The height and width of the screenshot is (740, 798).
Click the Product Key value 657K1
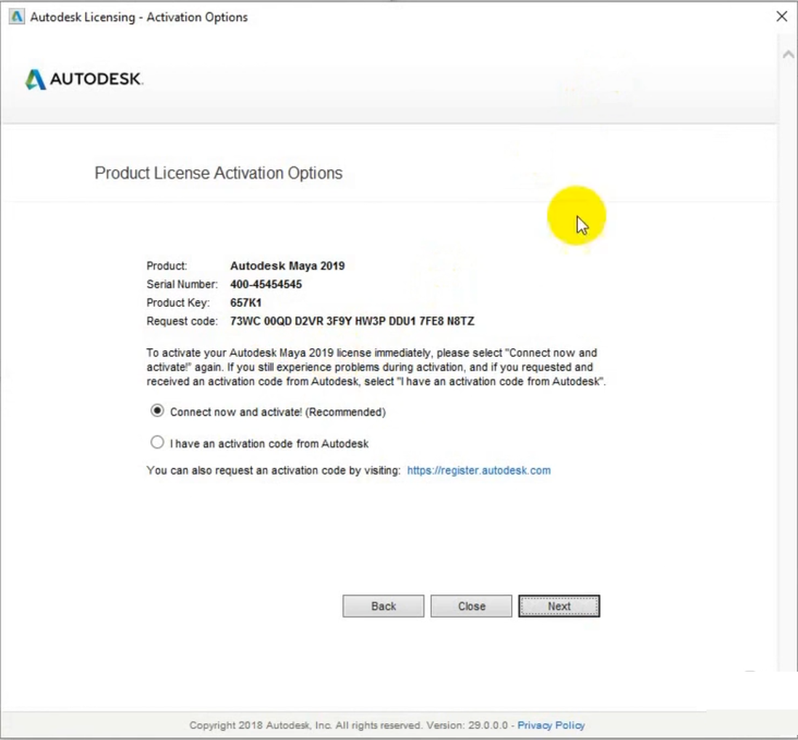(x=246, y=302)
